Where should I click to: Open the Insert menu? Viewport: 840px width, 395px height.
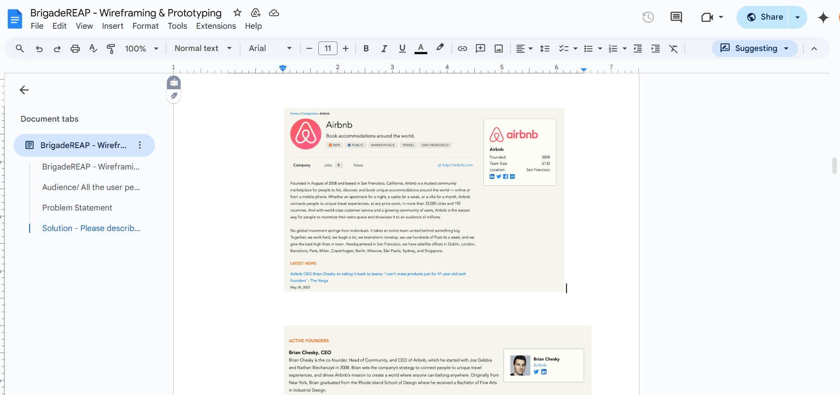pyautogui.click(x=113, y=26)
